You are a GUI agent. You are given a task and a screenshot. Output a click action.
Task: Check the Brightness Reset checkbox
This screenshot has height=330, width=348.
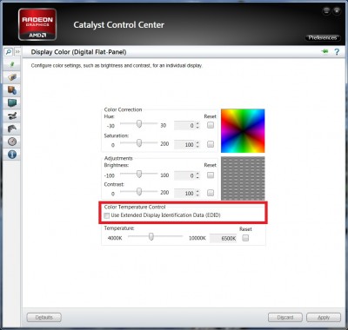click(x=211, y=175)
